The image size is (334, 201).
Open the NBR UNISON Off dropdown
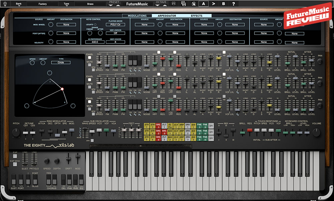[x=116, y=33]
